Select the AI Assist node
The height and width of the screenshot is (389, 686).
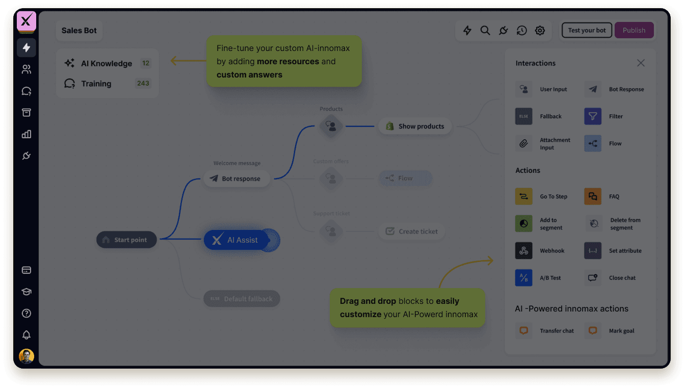237,240
